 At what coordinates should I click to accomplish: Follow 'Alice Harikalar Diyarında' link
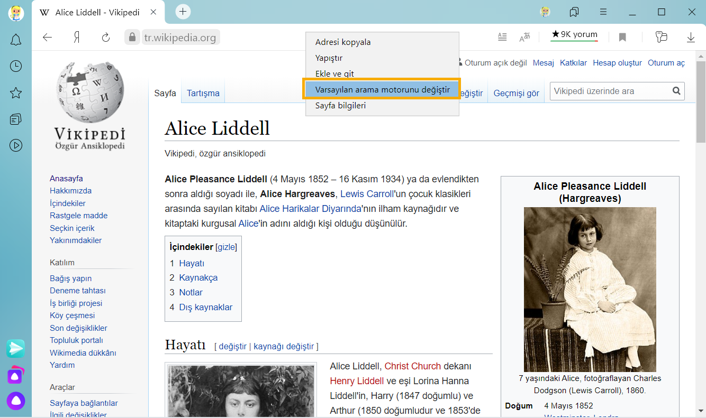tap(310, 209)
